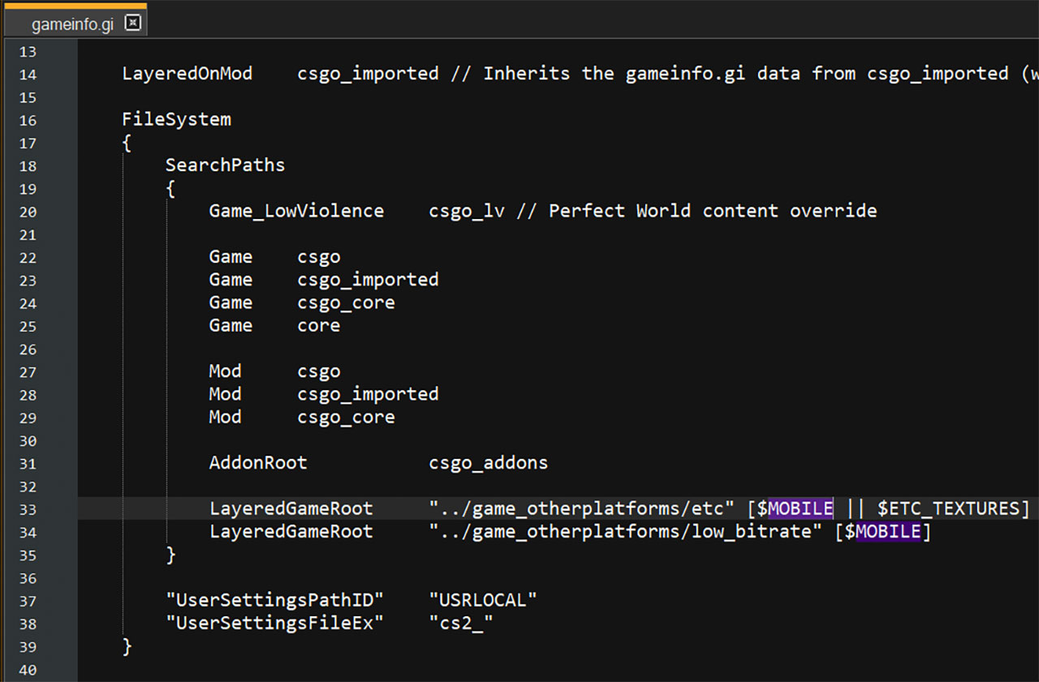Click the "USRLOCAL" string value
1039x682 pixels.
point(483,601)
